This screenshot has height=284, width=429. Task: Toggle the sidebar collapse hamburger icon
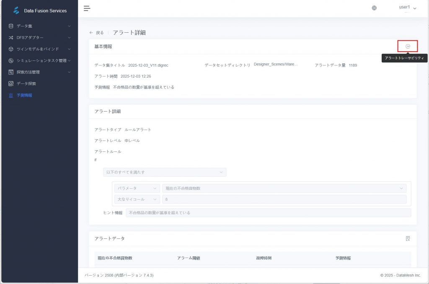(87, 8)
